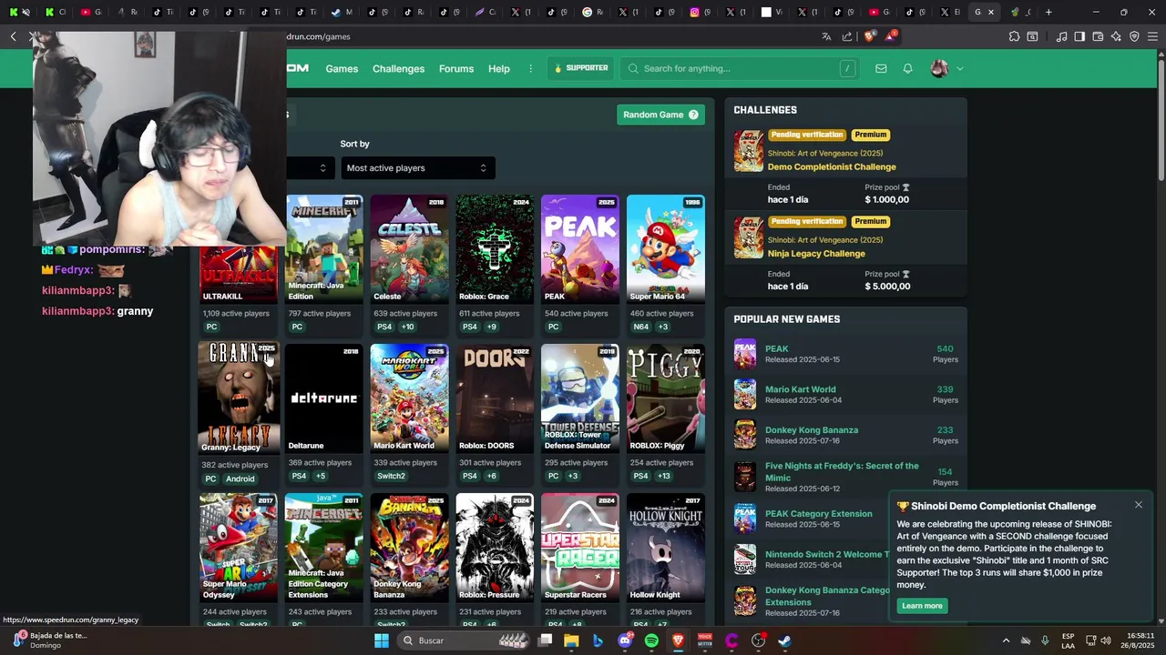Open the browser extensions puzzle icon

coord(1014,36)
